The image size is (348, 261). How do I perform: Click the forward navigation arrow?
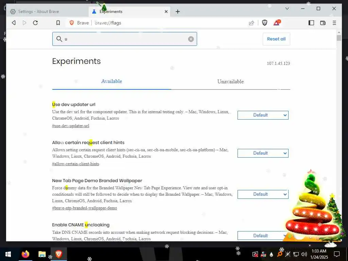(24, 23)
